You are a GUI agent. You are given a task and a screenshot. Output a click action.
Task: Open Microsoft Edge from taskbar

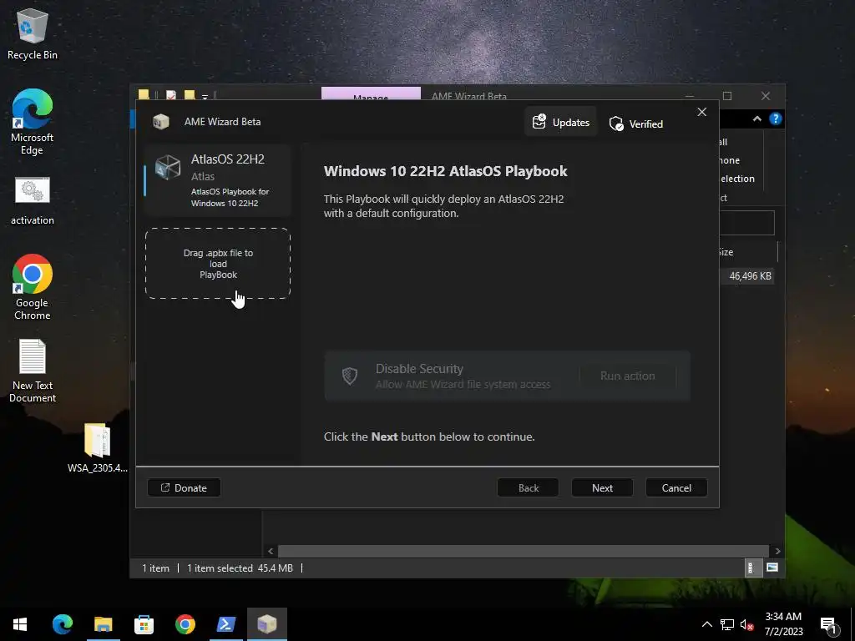coord(62,624)
